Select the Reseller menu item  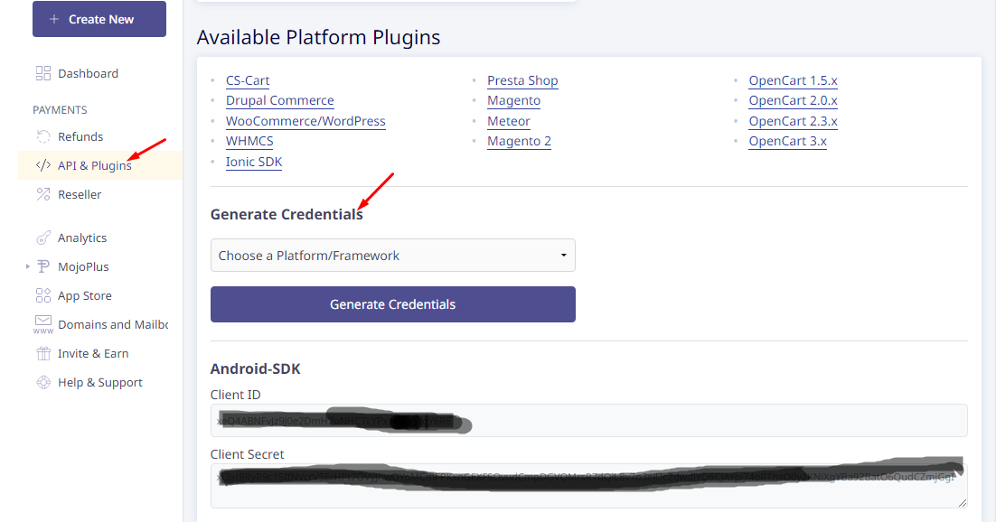click(80, 194)
